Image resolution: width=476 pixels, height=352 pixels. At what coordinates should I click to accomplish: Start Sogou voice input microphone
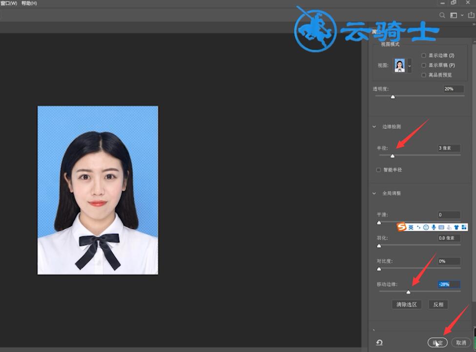tap(434, 227)
